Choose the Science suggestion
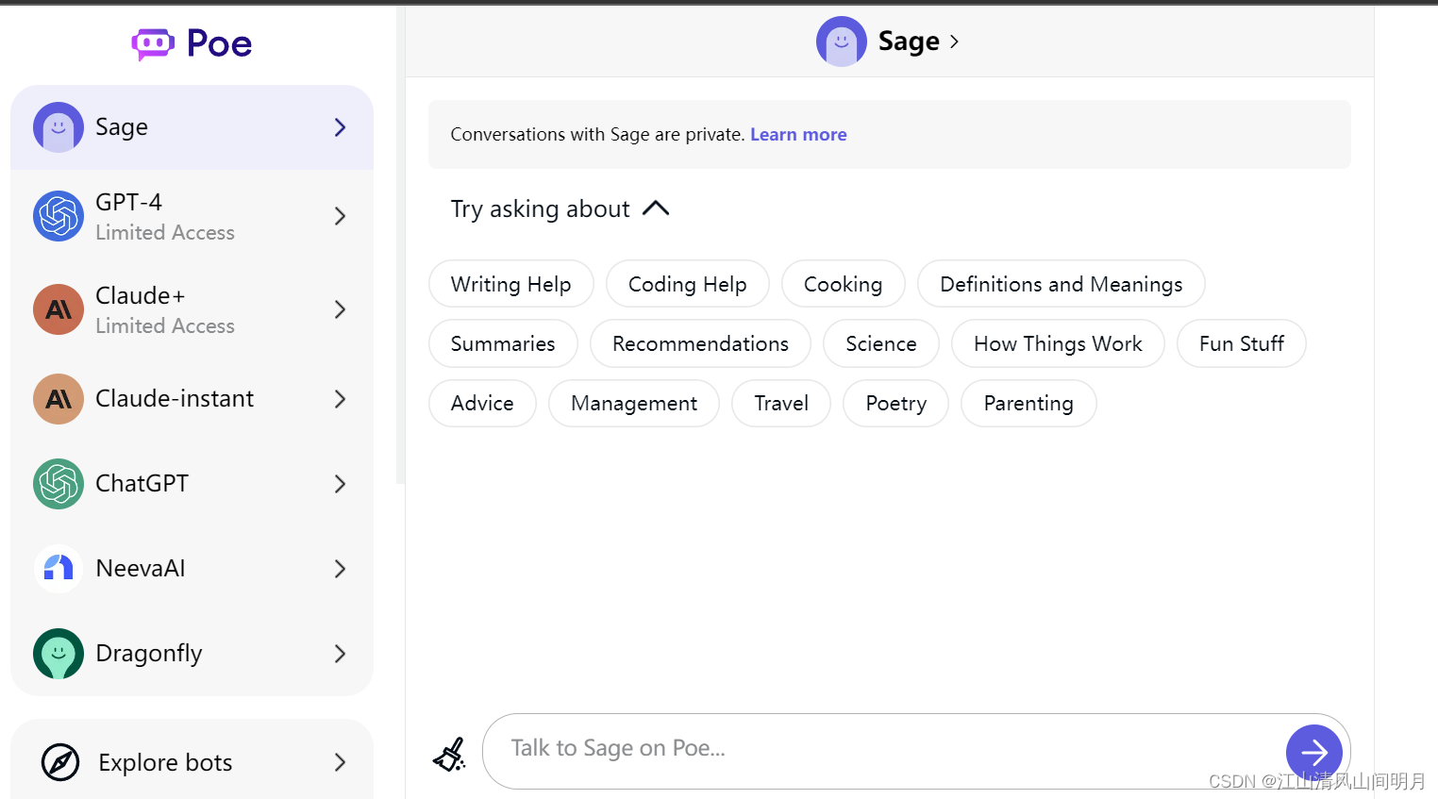The width and height of the screenshot is (1438, 799). click(x=881, y=343)
